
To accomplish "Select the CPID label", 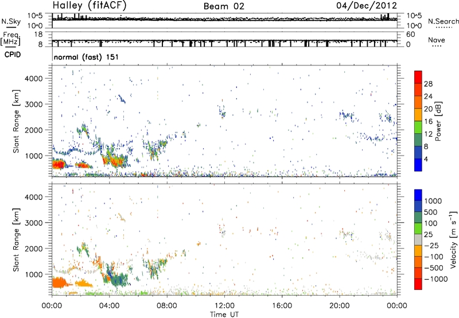I will pos(12,55).
